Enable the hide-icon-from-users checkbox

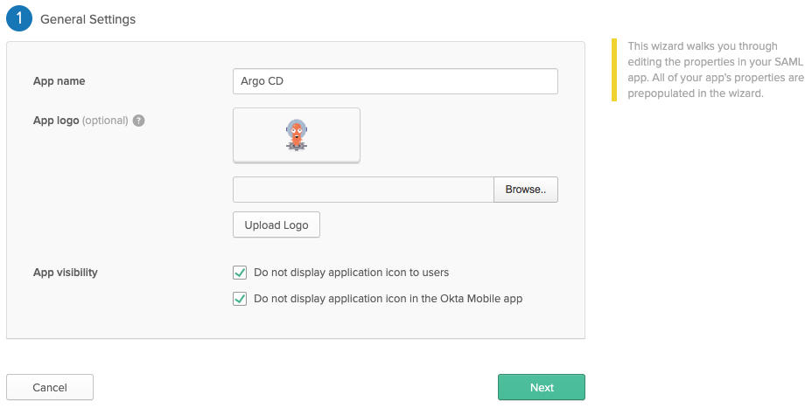point(240,273)
